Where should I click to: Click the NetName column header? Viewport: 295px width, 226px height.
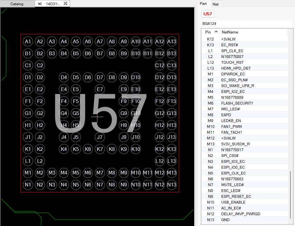coord(230,32)
